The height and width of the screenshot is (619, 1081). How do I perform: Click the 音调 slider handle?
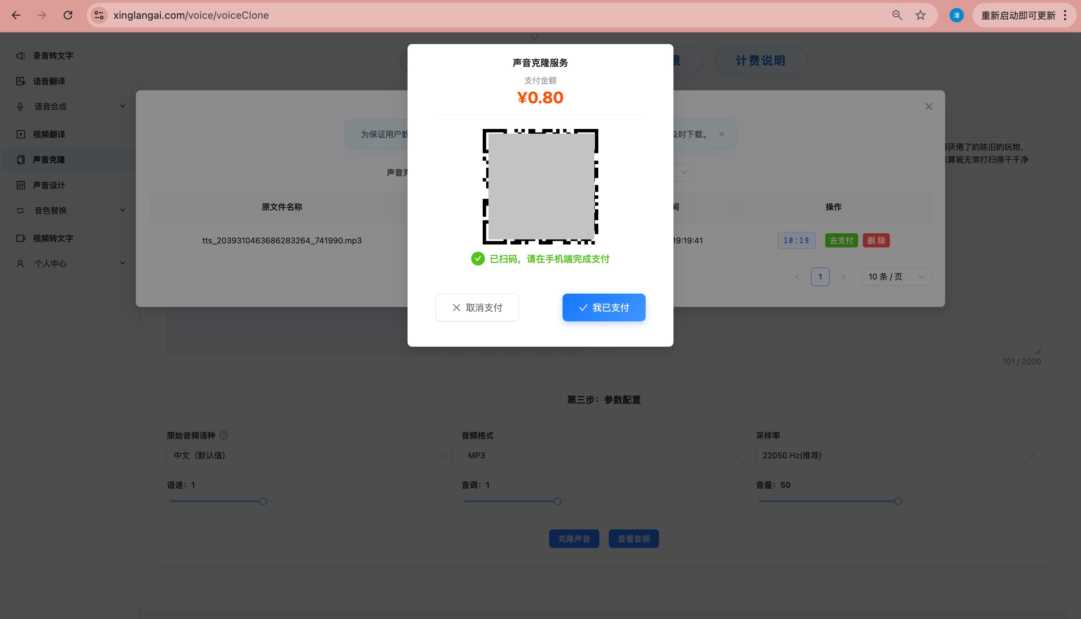click(x=557, y=501)
